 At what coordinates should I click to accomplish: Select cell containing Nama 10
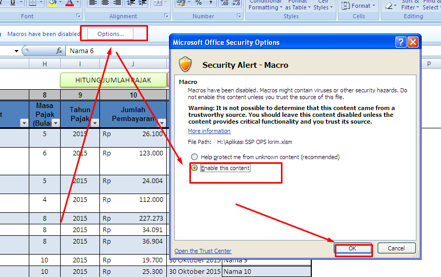(266, 271)
